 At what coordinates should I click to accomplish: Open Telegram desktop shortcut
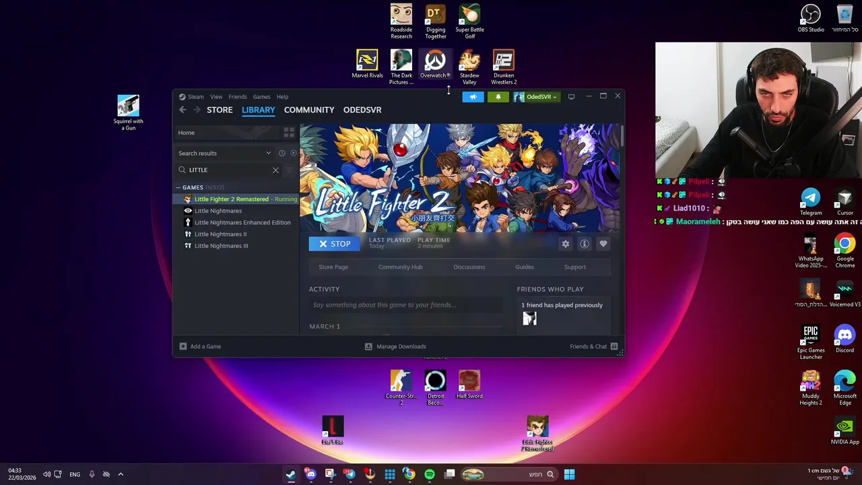tap(811, 201)
